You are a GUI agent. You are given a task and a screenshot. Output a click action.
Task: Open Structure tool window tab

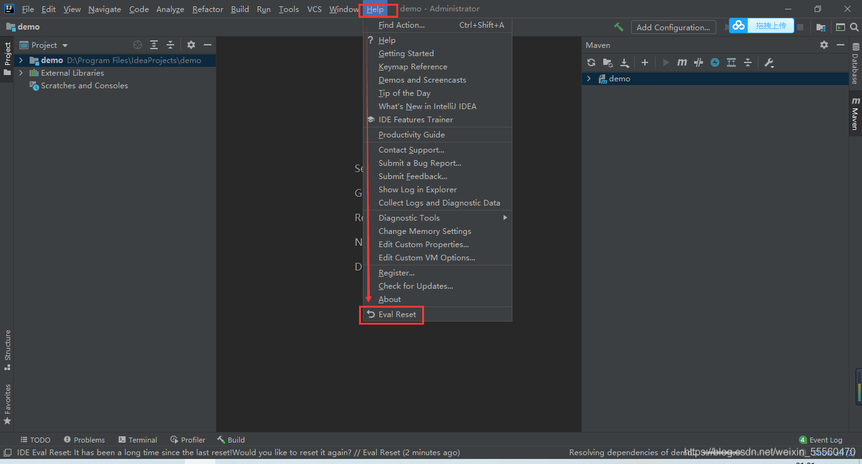pyautogui.click(x=8, y=350)
